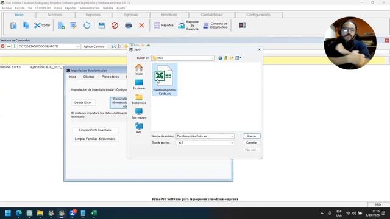Expand the command code combo box
Screen dimensions: 390x219
(77, 46)
